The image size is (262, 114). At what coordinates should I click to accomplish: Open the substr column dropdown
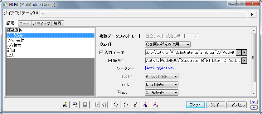point(162,76)
